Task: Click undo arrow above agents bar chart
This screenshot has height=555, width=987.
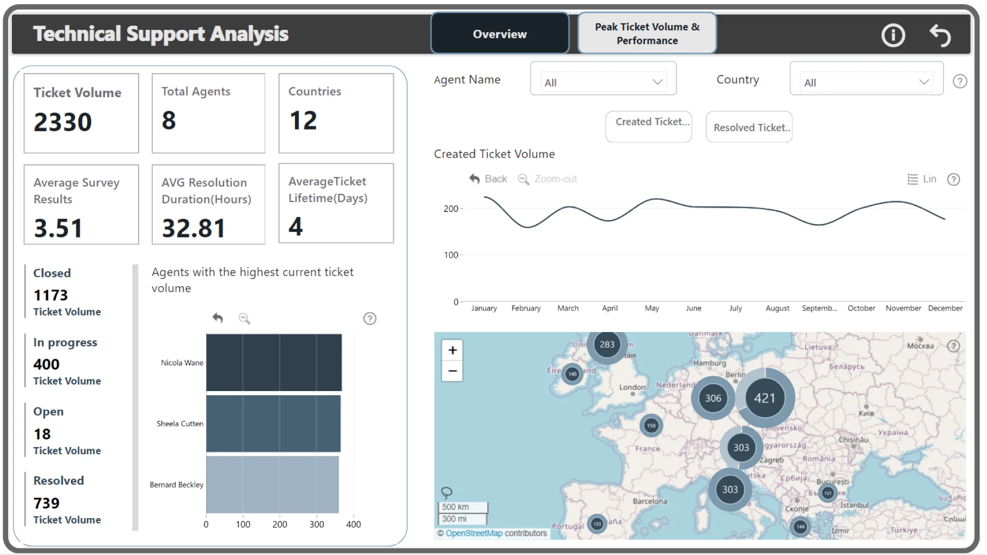Action: 218,318
